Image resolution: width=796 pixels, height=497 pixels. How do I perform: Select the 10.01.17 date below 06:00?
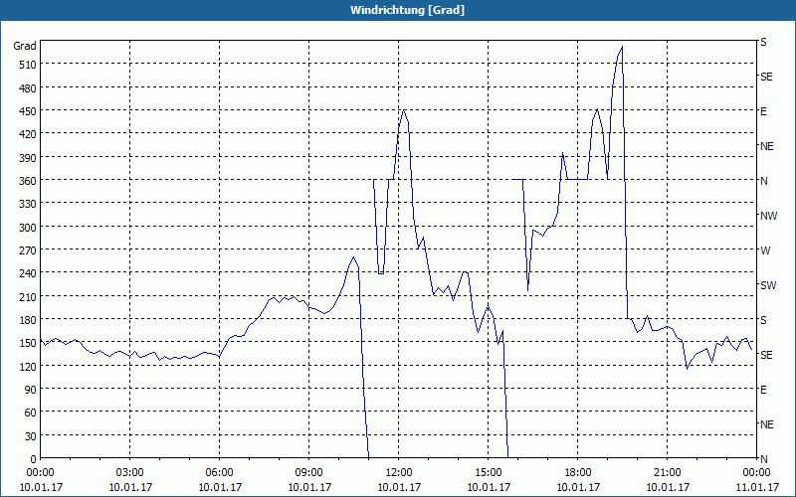[x=219, y=487]
